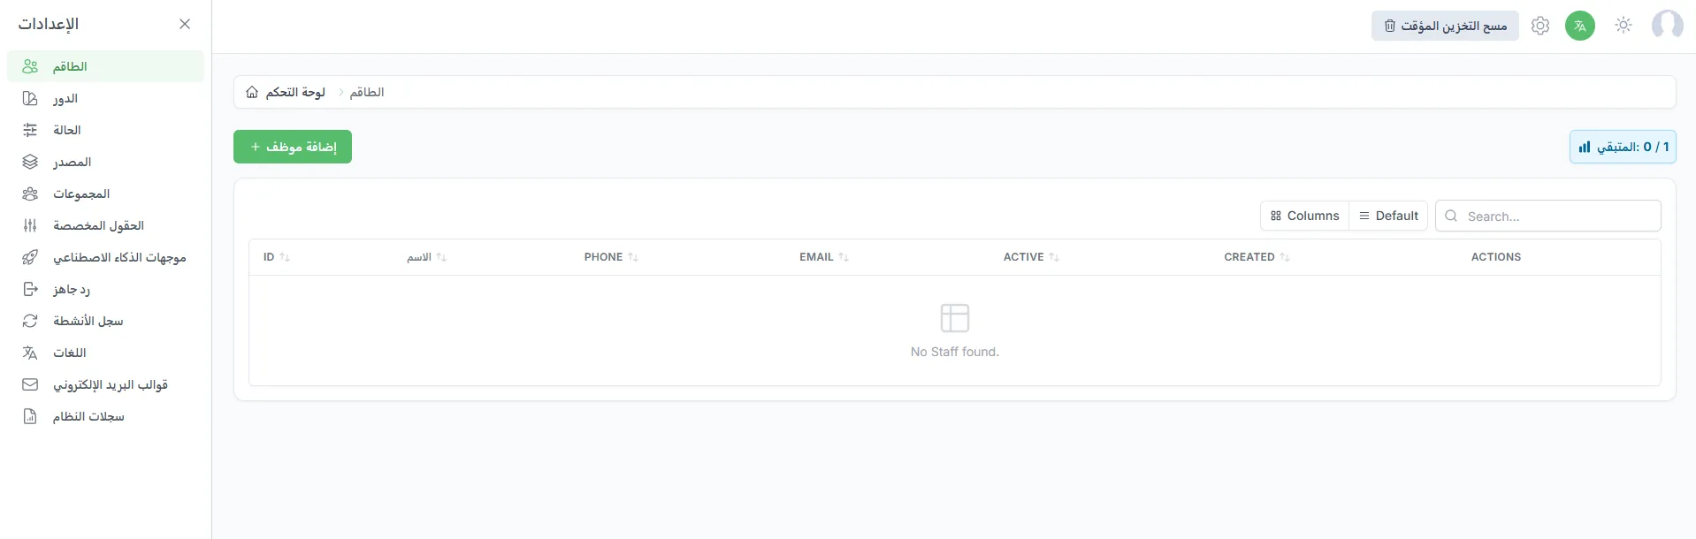Click the Settings (الإعدادات) sidebar title

point(49,24)
